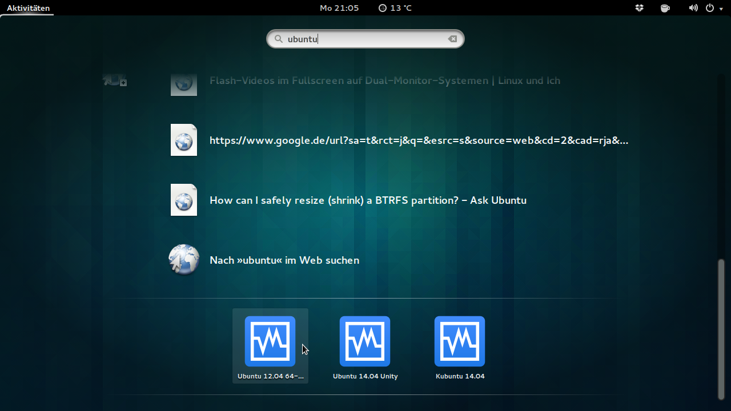Expand the system menu arrow
The height and width of the screenshot is (411, 731).
tap(721, 9)
